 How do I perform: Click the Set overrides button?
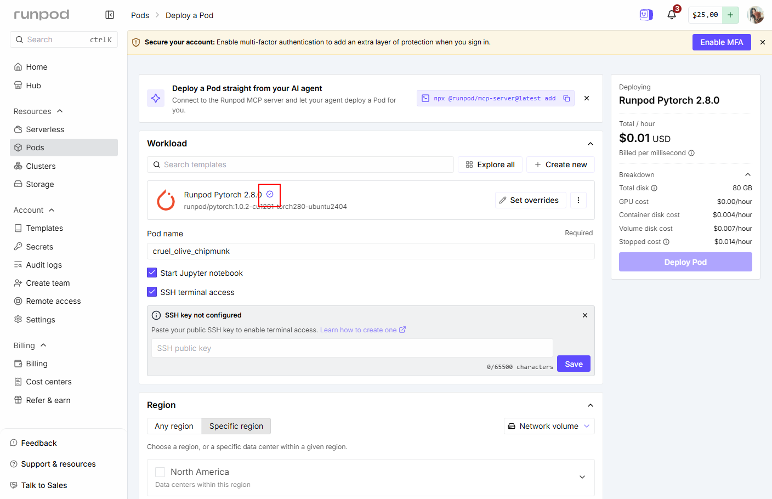pos(531,200)
